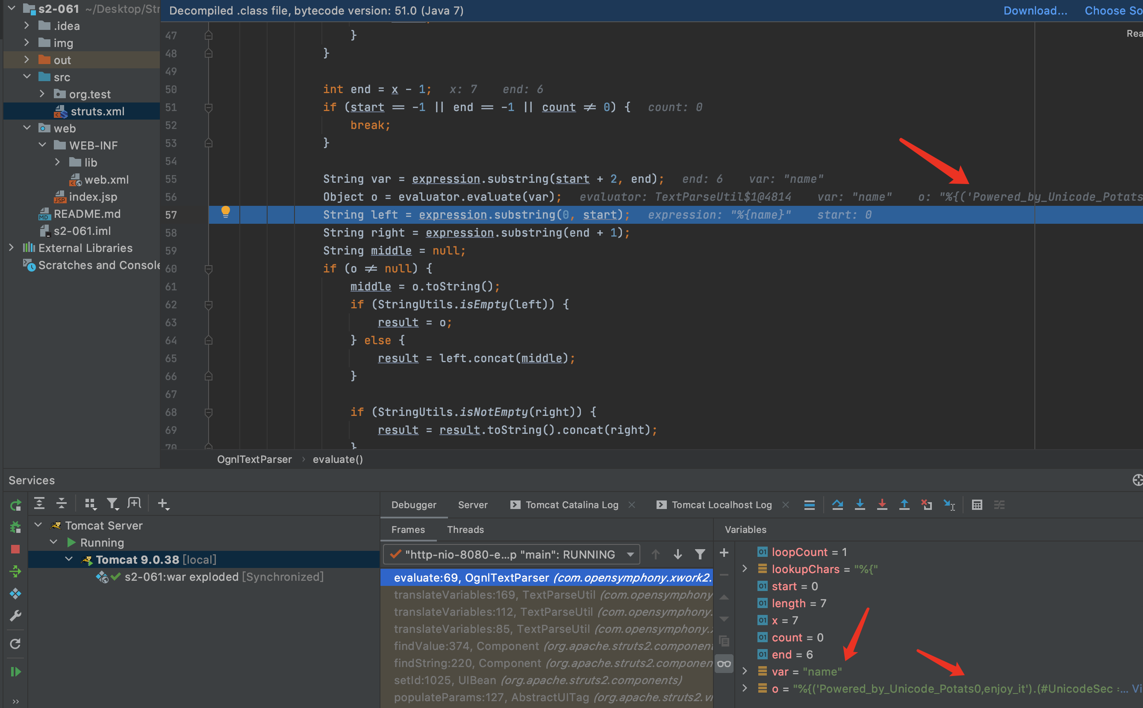Click the Download... sources link

pyautogui.click(x=1035, y=10)
